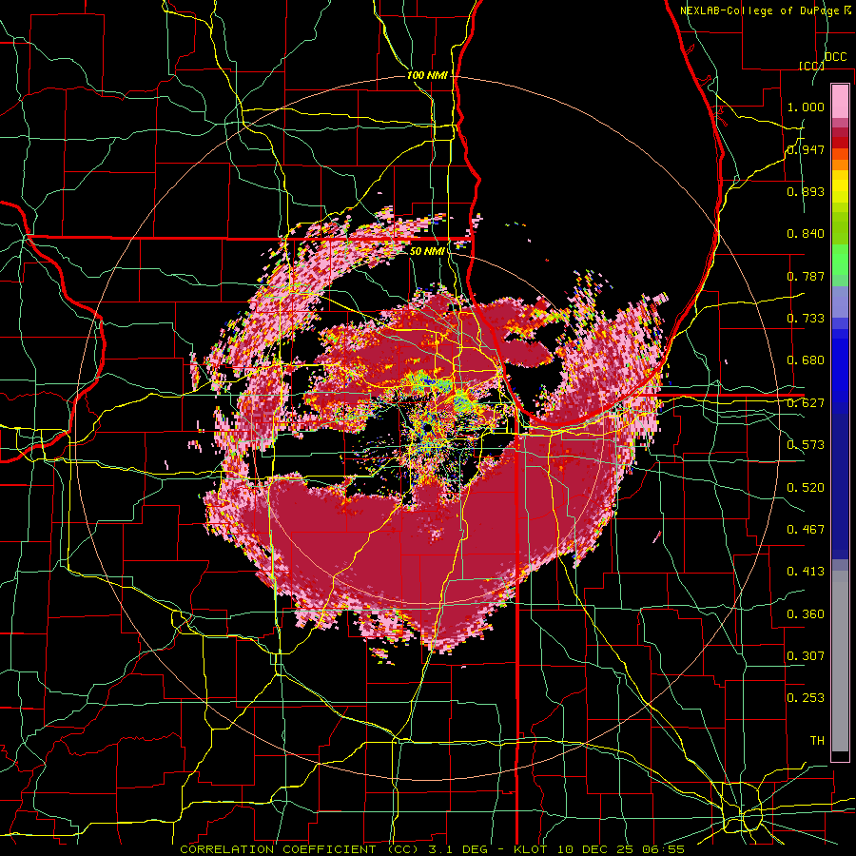
Task: Click the CORRELATION COEFFICIENT (CC) caption
Action: 300,849
